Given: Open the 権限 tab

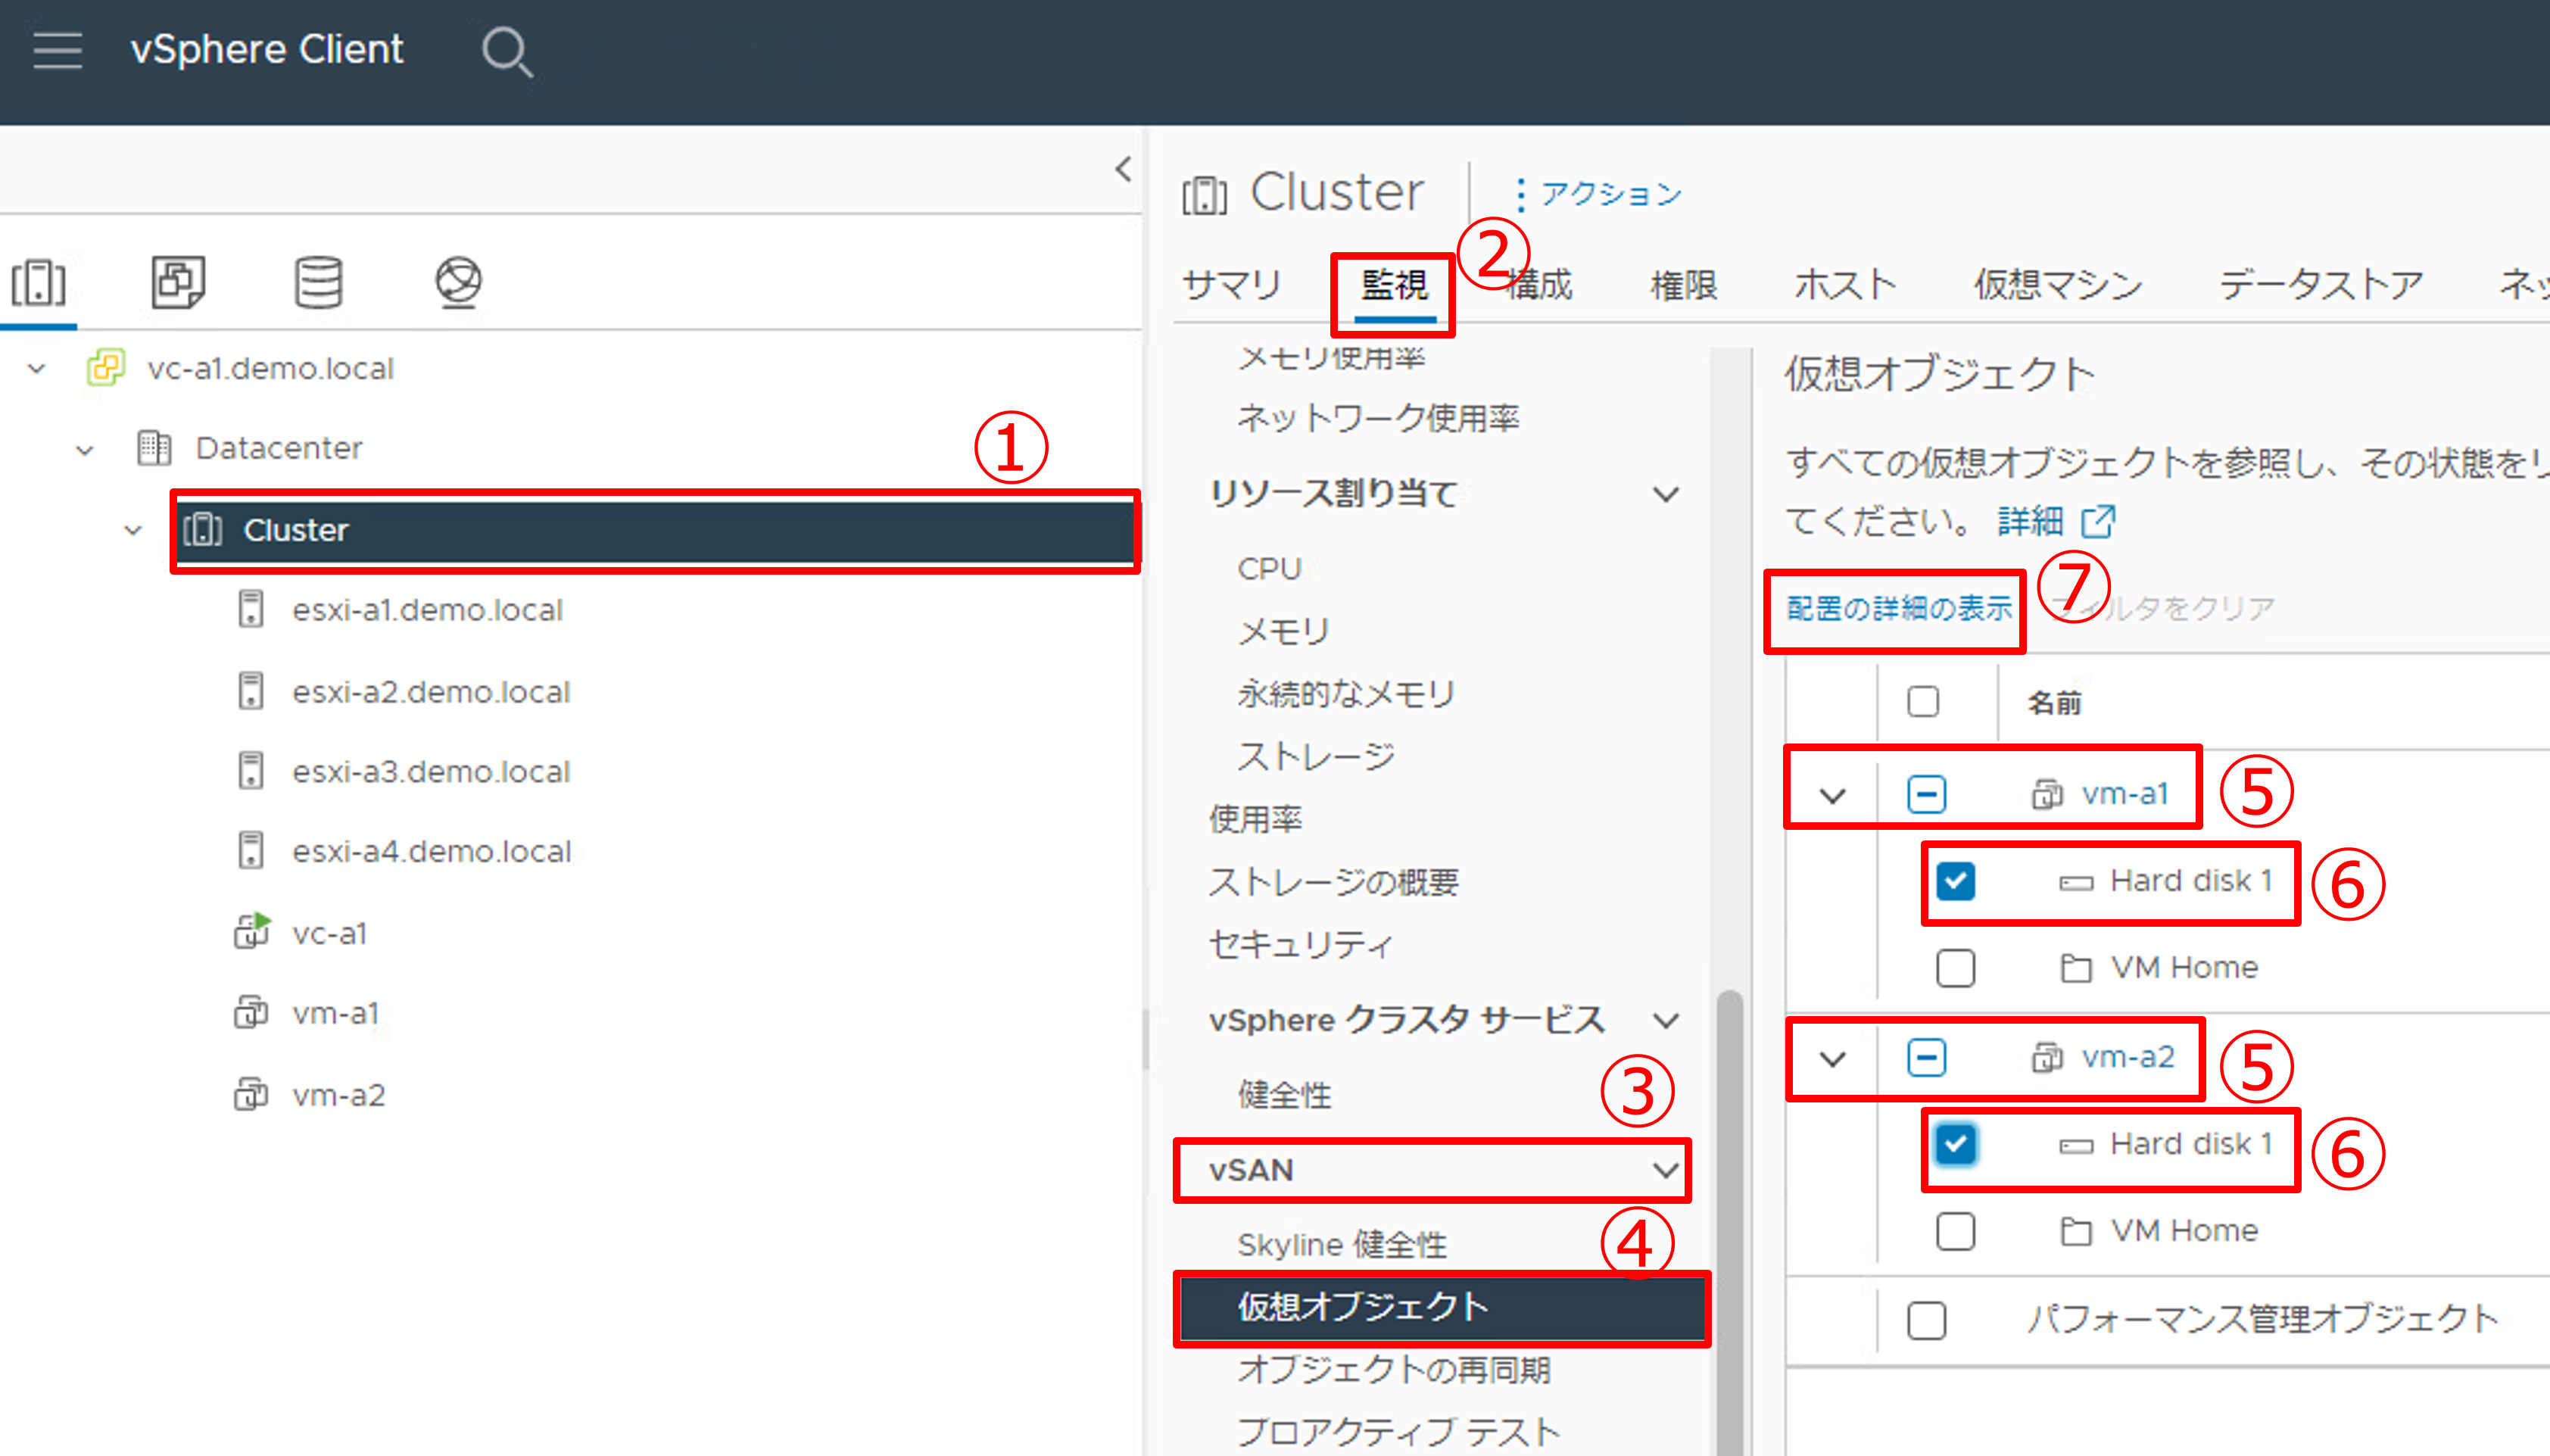Looking at the screenshot, I should (x=1684, y=285).
